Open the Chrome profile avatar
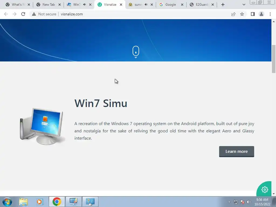 [261, 14]
